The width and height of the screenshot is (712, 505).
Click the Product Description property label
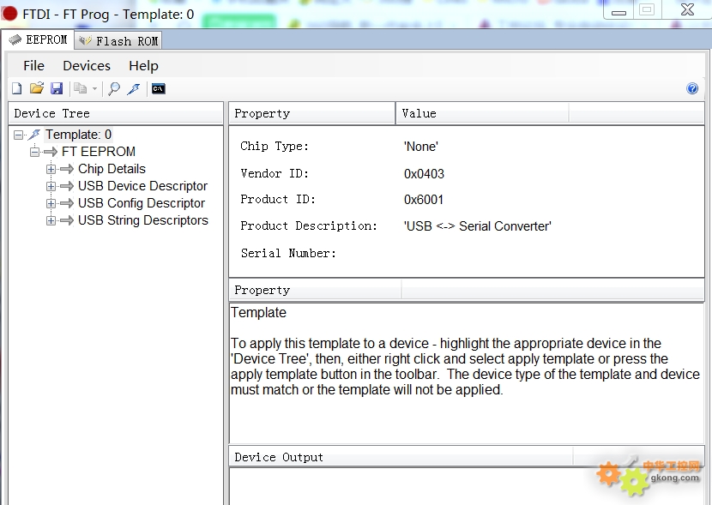point(309,226)
